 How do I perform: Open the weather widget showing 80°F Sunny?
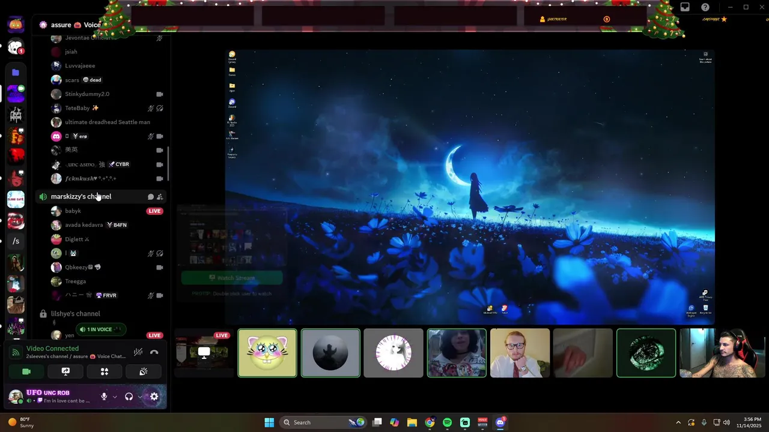20,422
